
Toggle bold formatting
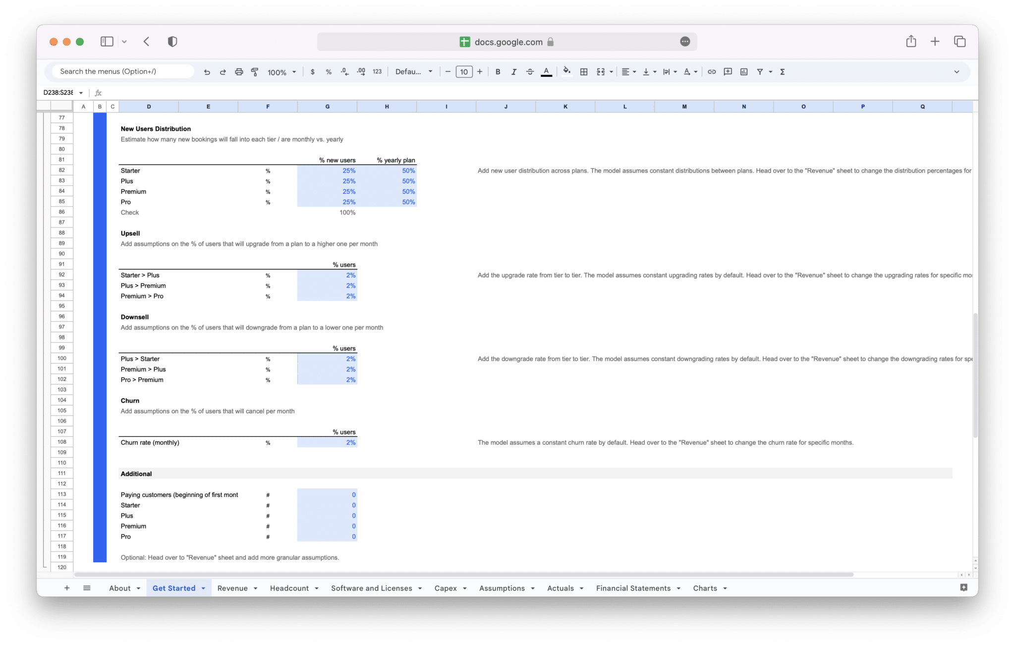point(498,71)
